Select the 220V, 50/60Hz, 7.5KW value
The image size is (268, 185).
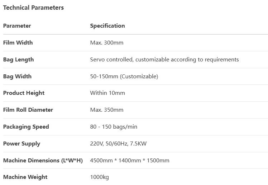118,144
